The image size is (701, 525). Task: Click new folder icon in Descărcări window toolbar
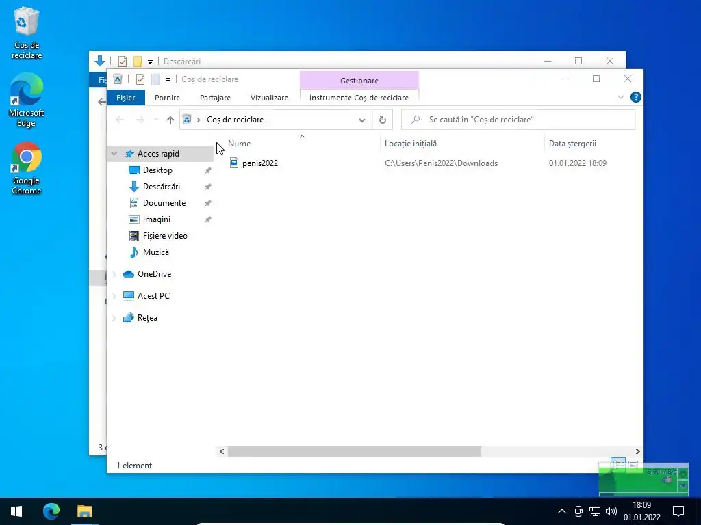[x=138, y=62]
